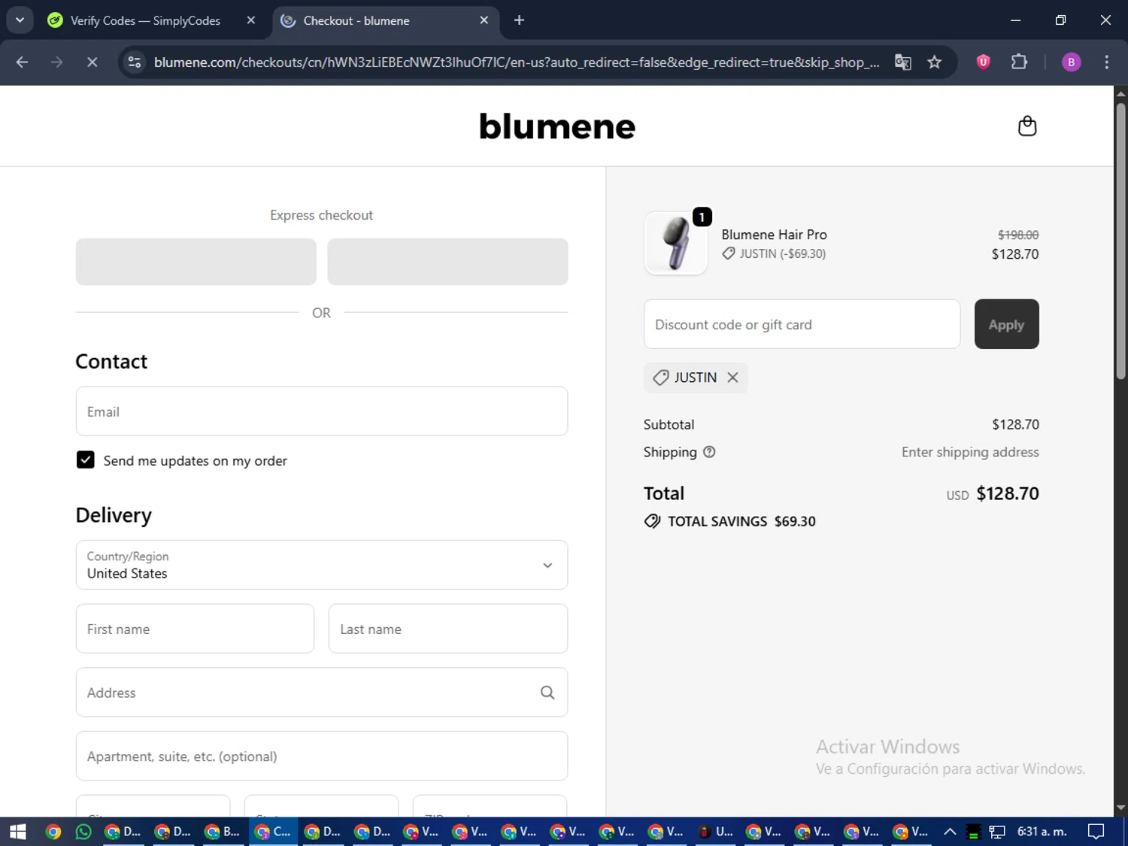Image resolution: width=1128 pixels, height=846 pixels.
Task: Open the network icon in system tray
Action: click(997, 832)
